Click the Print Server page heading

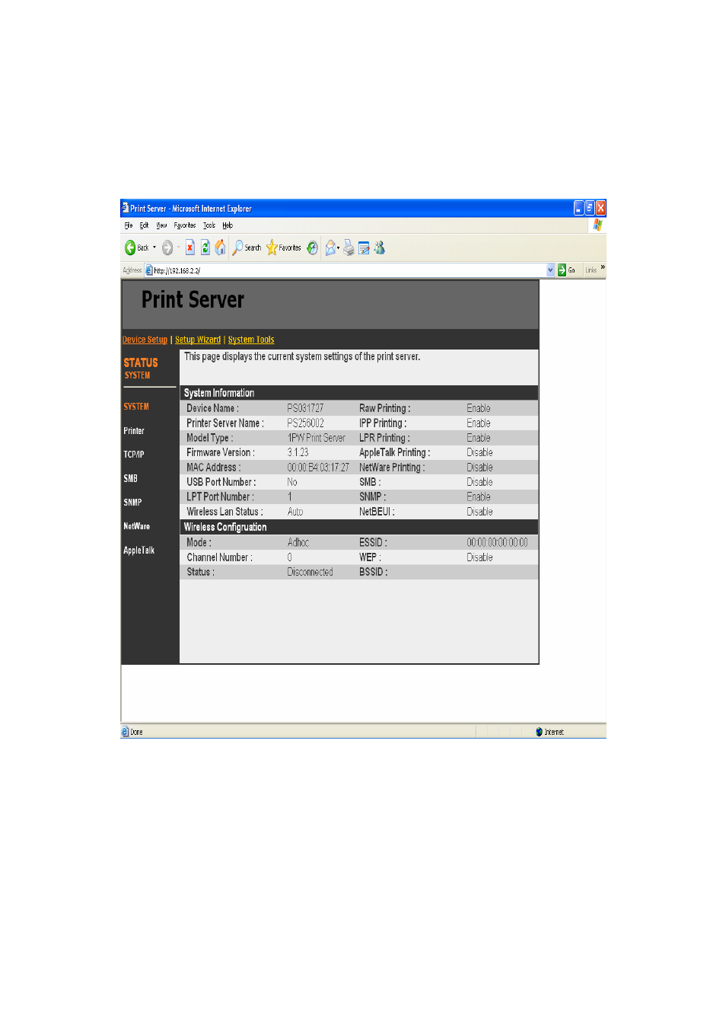point(193,300)
